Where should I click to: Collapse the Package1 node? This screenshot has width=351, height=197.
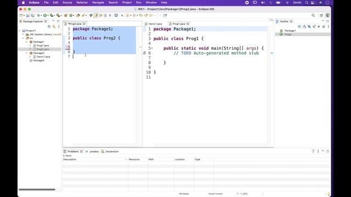pos(27,42)
